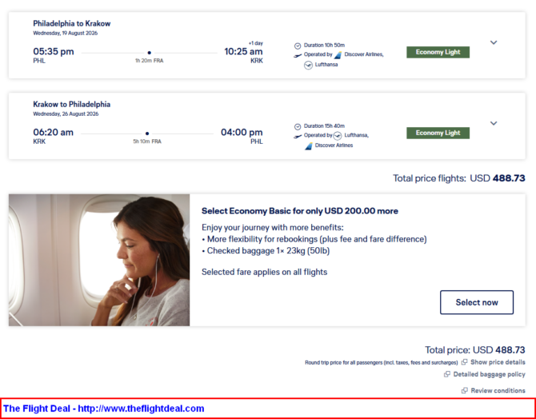Open the Review conditions link
Viewport: 536px width, 419px height.
tap(498, 390)
